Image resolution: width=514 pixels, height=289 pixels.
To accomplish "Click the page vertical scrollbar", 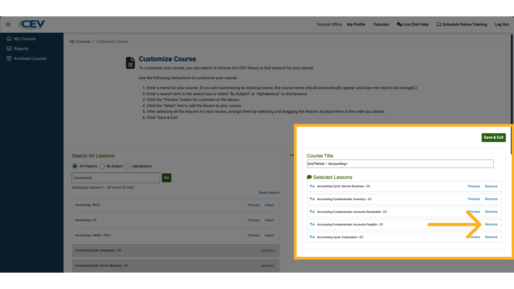I will tap(512, 94).
